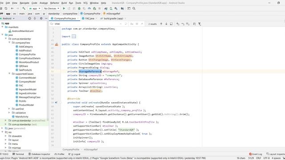Image resolution: width=285 pixels, height=160 pixels.
Task: Click the Project Structure folder icon
Action: click(122, 8)
